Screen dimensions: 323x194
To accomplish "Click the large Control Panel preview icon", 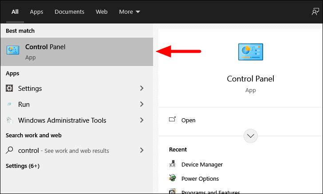I will [251, 52].
